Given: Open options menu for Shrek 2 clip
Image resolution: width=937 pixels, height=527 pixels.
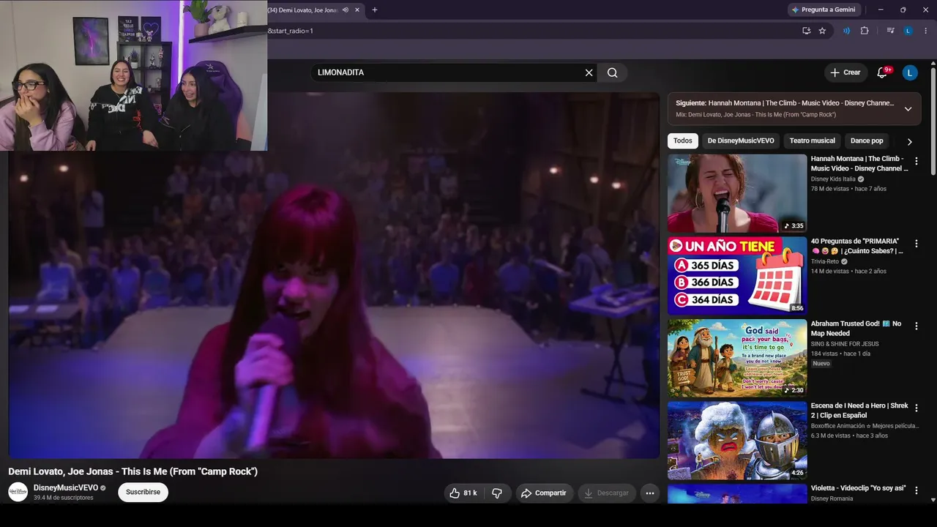Looking at the screenshot, I should [x=916, y=408].
